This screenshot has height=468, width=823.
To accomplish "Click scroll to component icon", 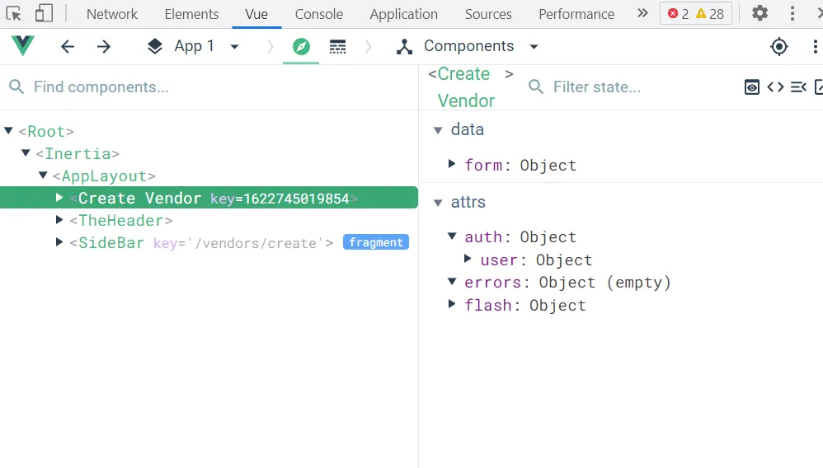I will (798, 87).
